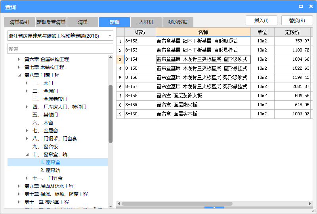
Task: Click the window resize grip corner
Action: coord(314,211)
